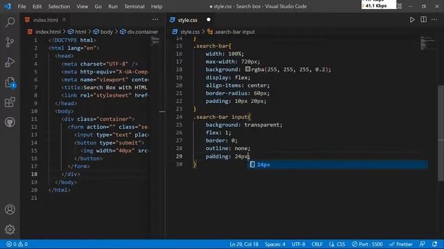Change end of line sequence CRLF
The image size is (444, 249).
point(317,244)
